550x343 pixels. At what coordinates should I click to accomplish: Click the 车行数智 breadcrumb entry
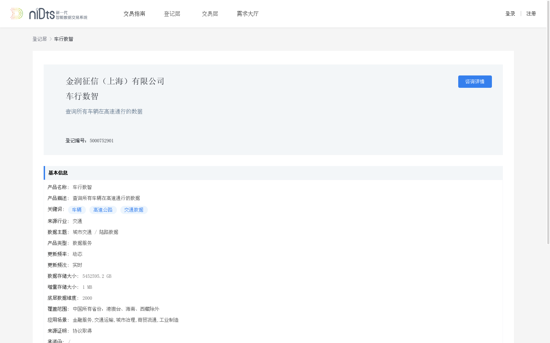[64, 39]
